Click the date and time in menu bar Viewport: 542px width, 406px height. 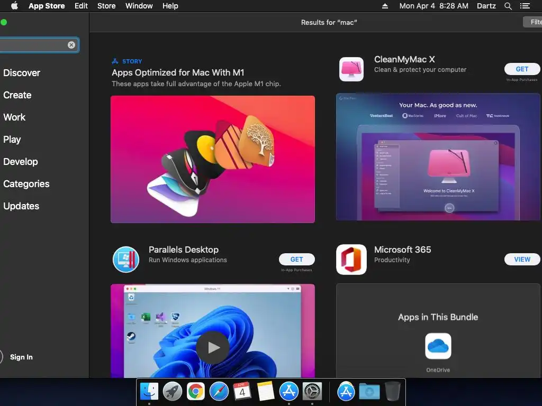click(x=434, y=6)
